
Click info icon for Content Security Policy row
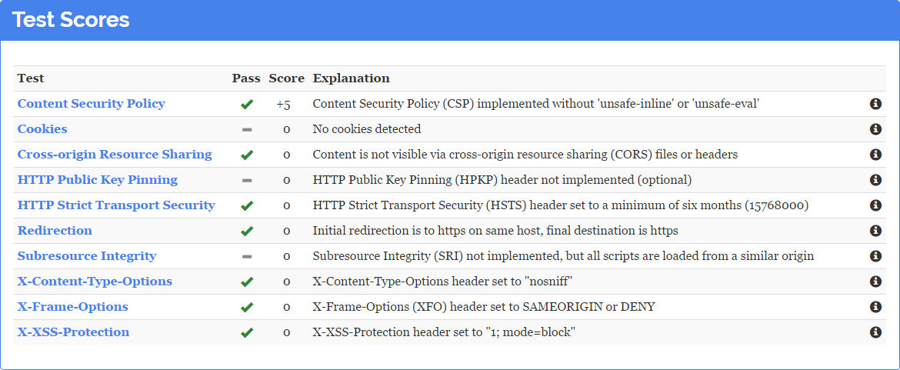pyautogui.click(x=875, y=104)
